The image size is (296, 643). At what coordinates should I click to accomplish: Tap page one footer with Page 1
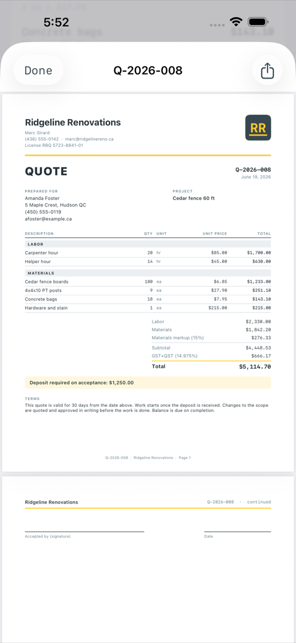point(148,457)
